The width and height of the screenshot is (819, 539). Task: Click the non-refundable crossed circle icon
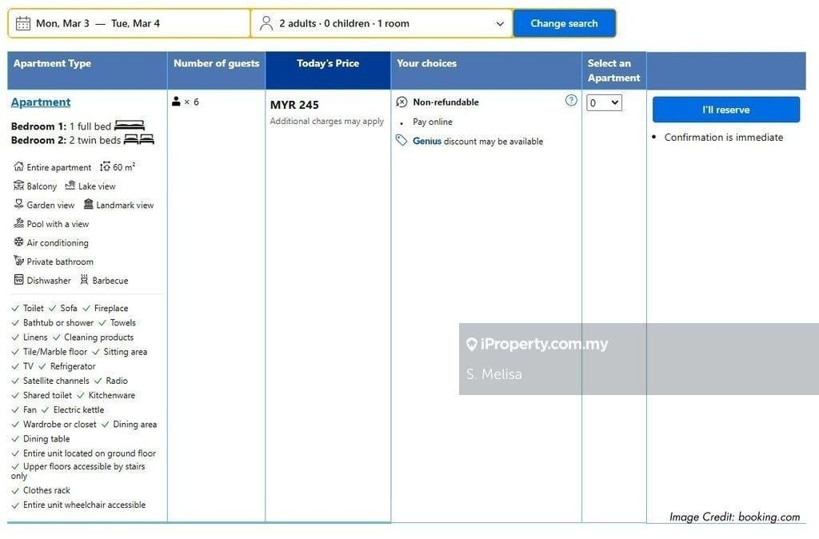tap(402, 102)
